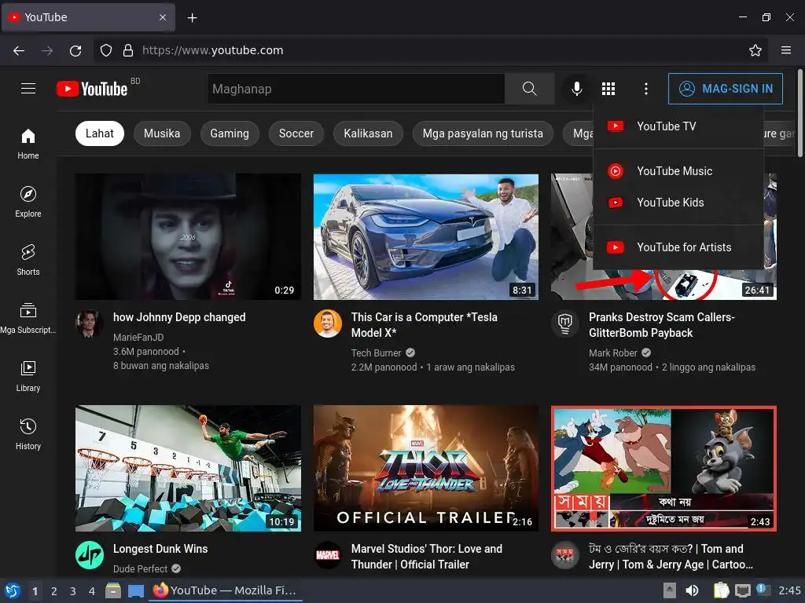
Task: Open a new tab with plus button
Action: click(x=192, y=17)
